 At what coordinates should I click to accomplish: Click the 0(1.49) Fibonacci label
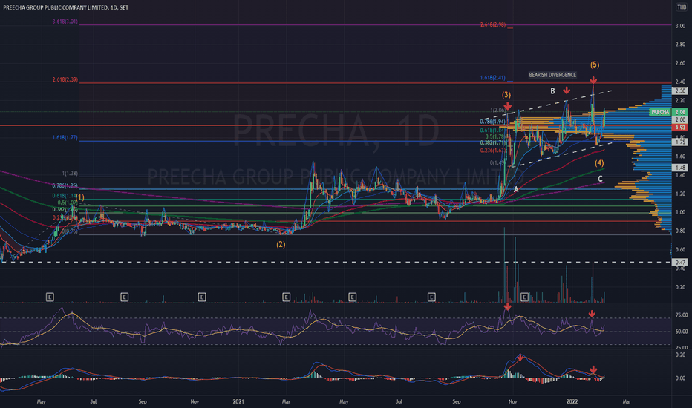pos(497,162)
